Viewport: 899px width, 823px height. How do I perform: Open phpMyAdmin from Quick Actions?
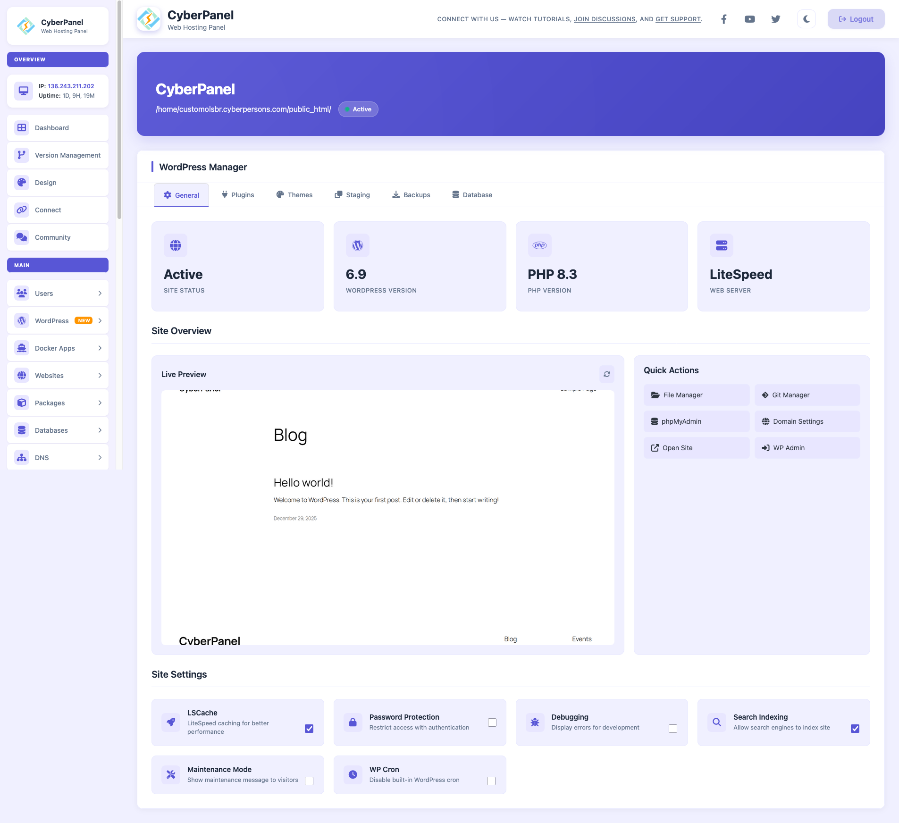coord(696,421)
